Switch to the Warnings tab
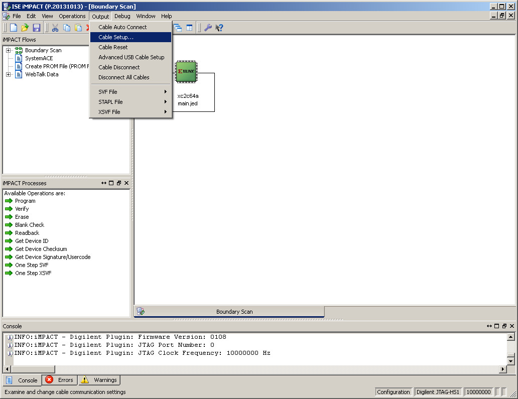The height and width of the screenshot is (399, 518). [x=99, y=380]
